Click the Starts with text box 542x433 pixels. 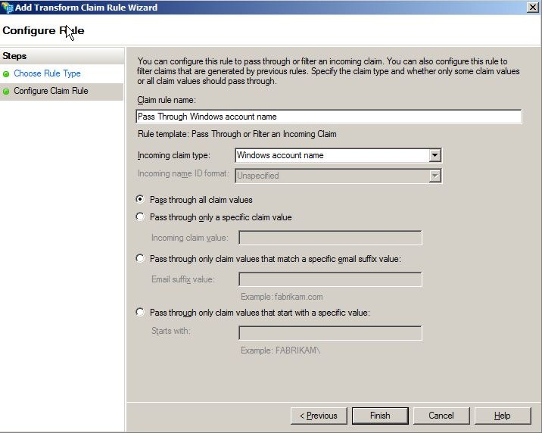coord(330,333)
